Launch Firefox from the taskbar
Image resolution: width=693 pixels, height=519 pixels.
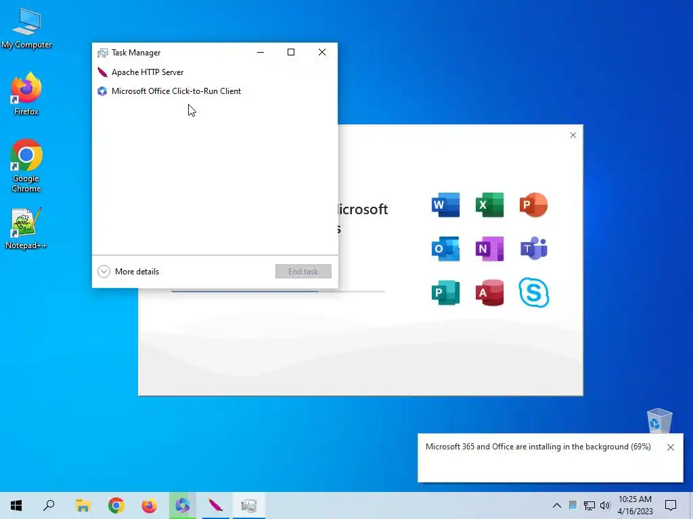(150, 505)
